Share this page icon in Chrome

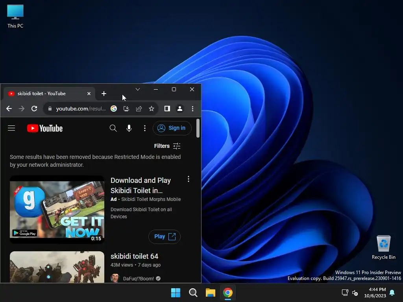click(139, 109)
